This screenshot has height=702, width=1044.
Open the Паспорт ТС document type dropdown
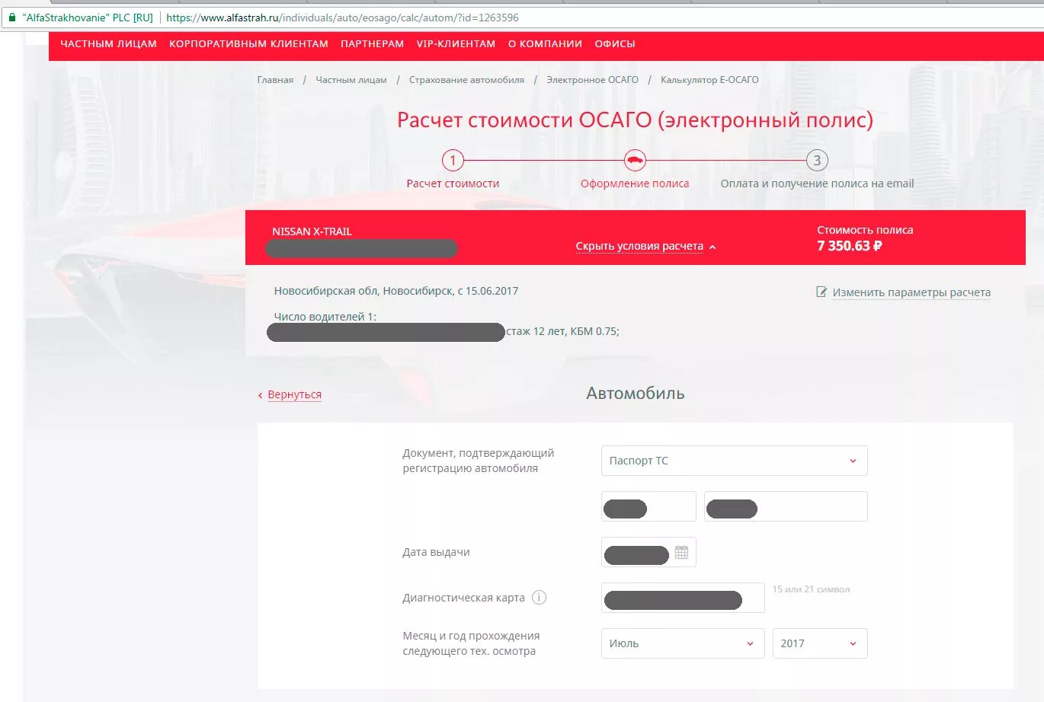(x=734, y=461)
